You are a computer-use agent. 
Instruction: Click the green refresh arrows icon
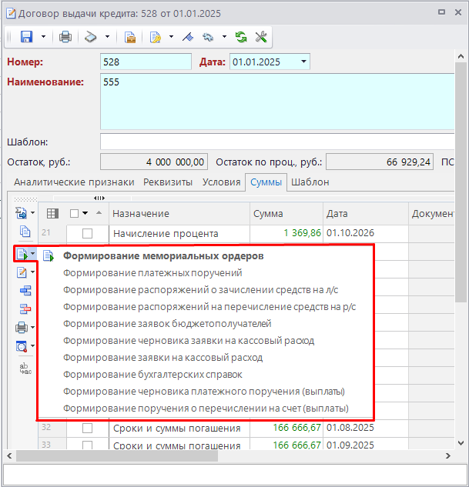click(241, 36)
